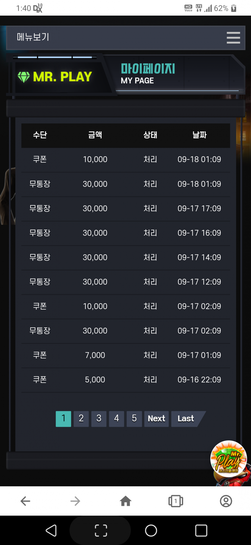
Task: Tap the floating Mr. Play badge
Action: (x=228, y=459)
